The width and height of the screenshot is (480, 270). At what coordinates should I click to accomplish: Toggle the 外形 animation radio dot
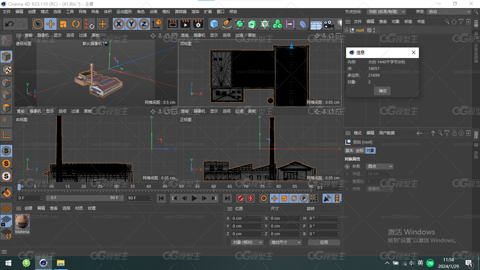347,166
